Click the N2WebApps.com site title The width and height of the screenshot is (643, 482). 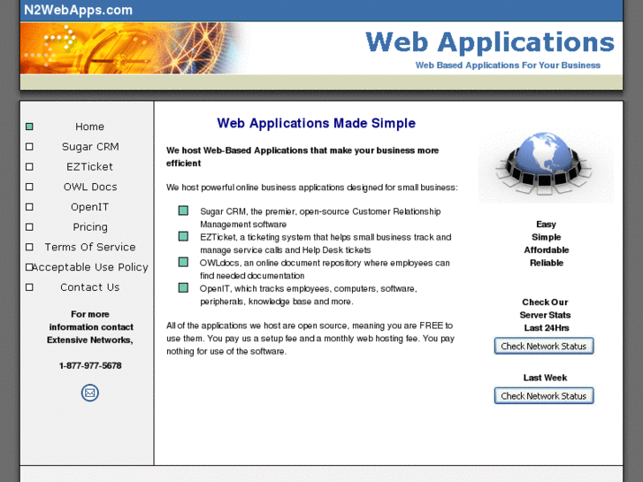tap(79, 10)
